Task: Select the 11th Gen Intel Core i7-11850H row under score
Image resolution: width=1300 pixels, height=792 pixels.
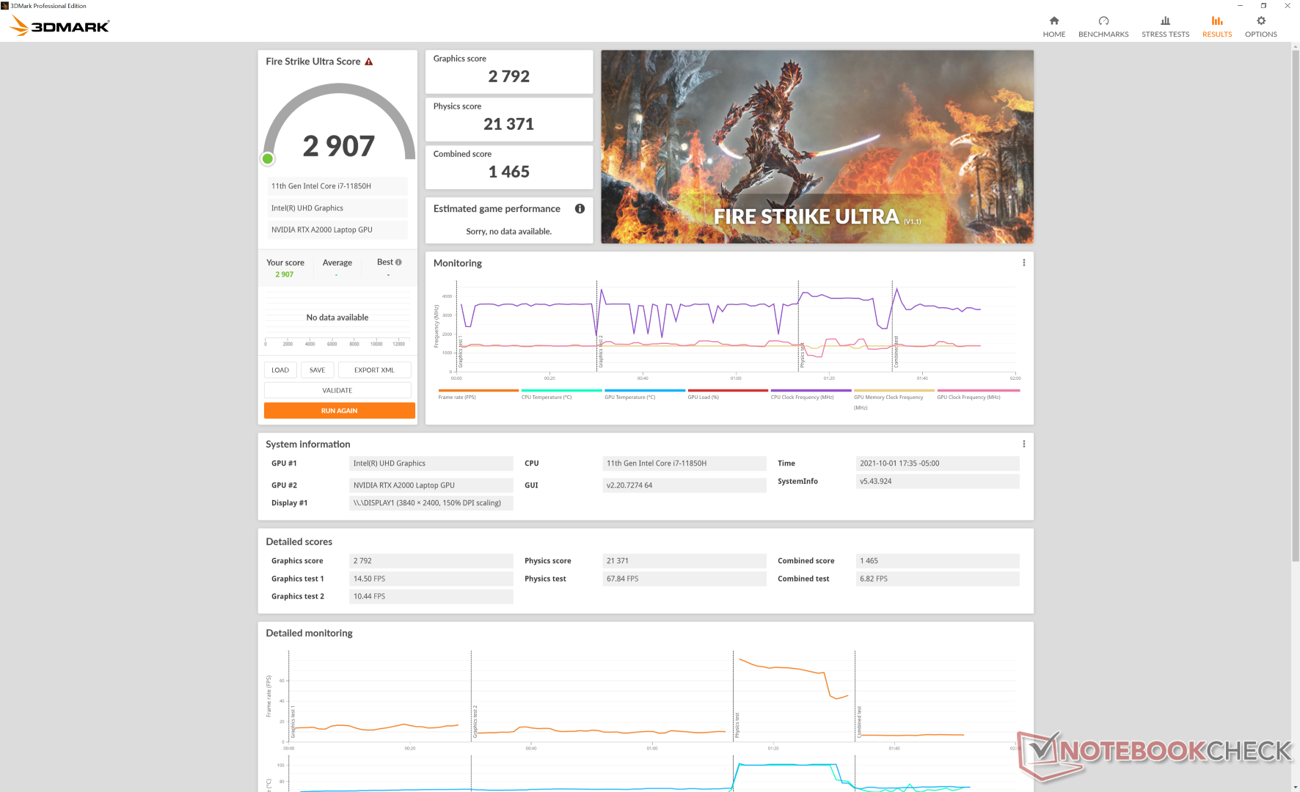Action: pyautogui.click(x=337, y=186)
